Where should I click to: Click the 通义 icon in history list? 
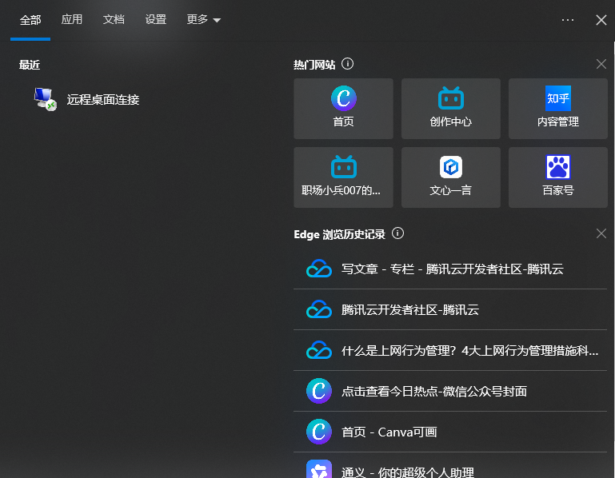pos(319,470)
